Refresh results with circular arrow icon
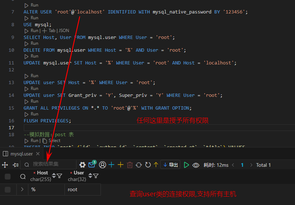Screen dimensions: 295x205 [x=148, y=165]
